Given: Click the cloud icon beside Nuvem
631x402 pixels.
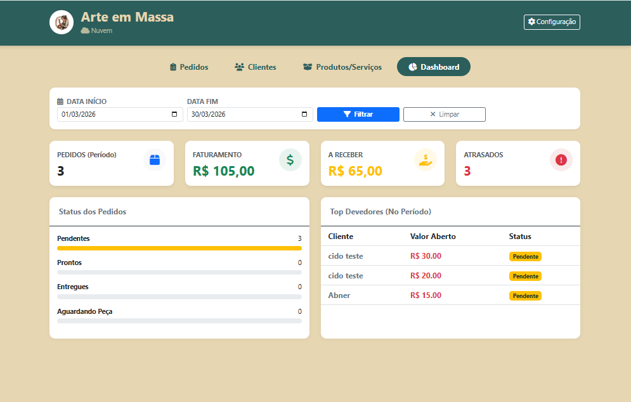Looking at the screenshot, I should [85, 30].
